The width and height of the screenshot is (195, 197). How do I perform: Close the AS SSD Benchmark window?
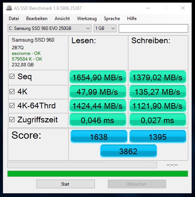[x=183, y=8]
